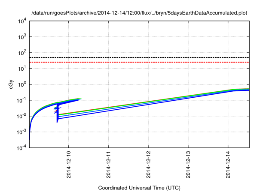Click the 10^4 y-axis tick label

pyautogui.click(x=22, y=21)
